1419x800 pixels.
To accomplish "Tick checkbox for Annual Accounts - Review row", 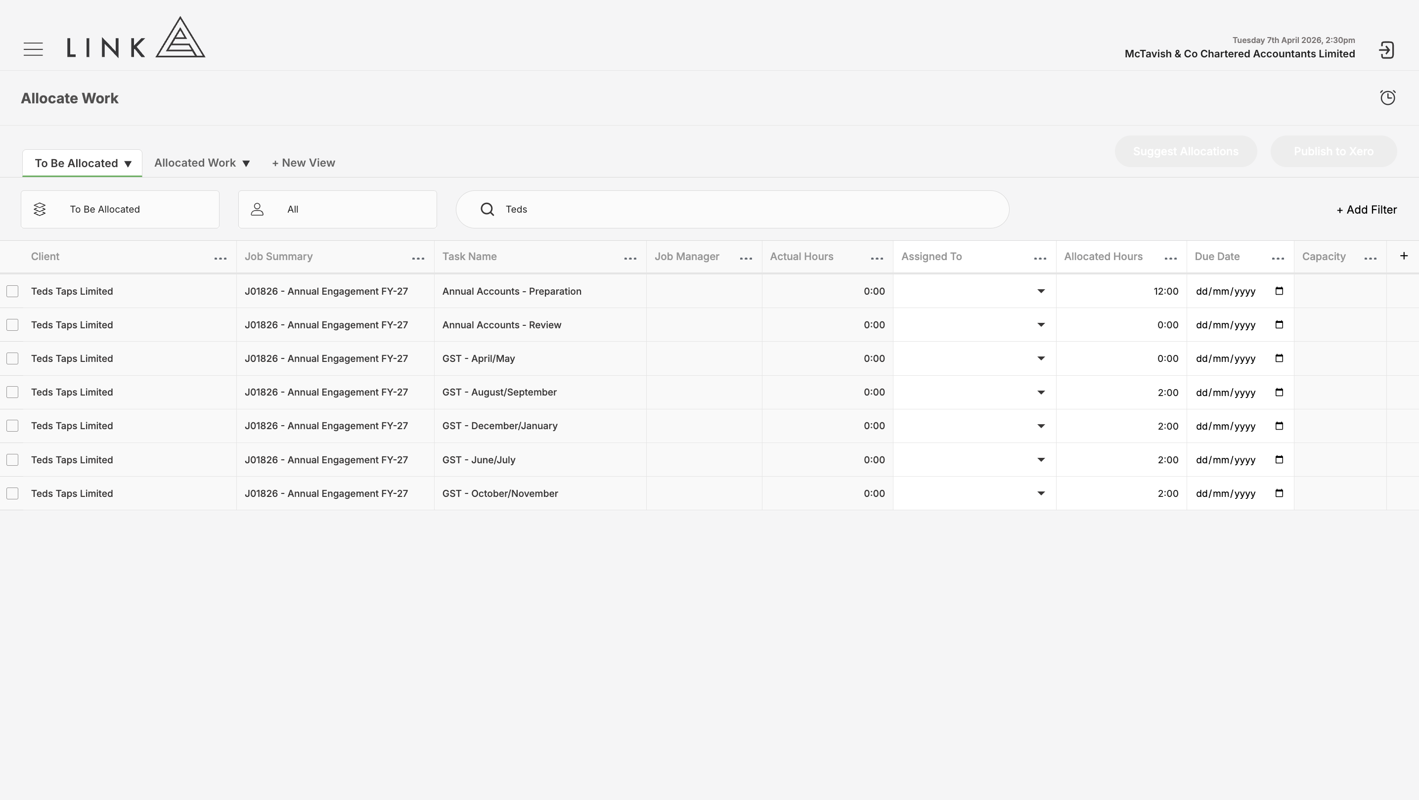I will (12, 324).
